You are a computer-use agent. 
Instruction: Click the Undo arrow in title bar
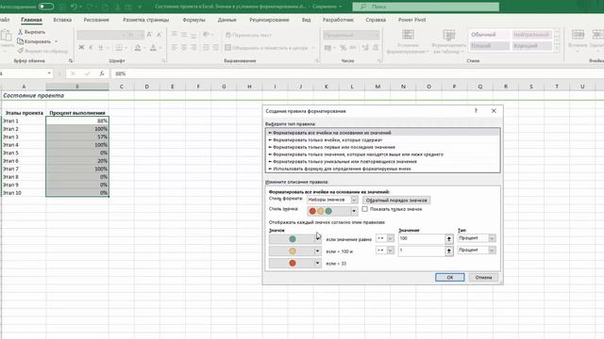click(x=74, y=7)
